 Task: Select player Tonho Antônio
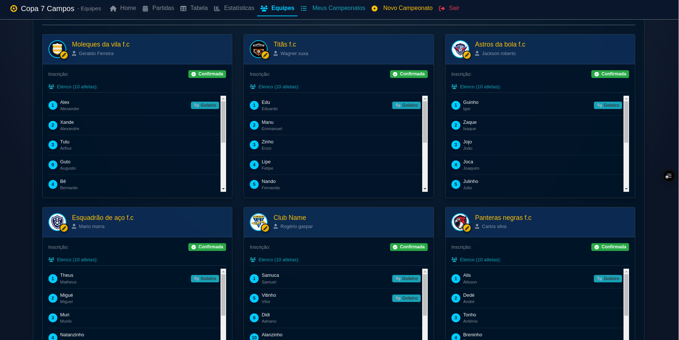537,318
